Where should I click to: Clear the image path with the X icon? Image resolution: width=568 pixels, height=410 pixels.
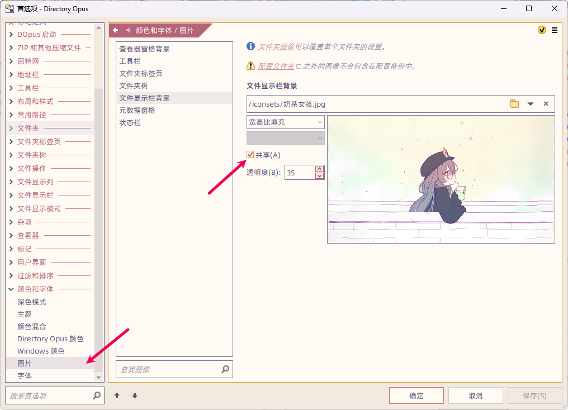tap(546, 104)
